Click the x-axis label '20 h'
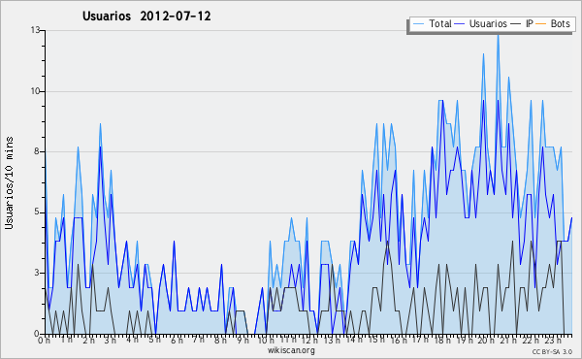 [x=487, y=341]
